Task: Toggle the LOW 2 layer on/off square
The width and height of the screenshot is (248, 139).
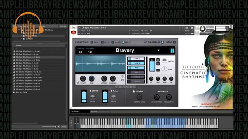Action: [129, 63]
